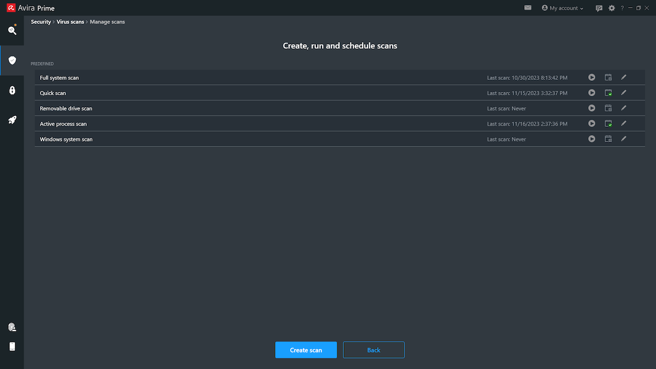Turn off scheduling for Active process scan

click(x=608, y=123)
